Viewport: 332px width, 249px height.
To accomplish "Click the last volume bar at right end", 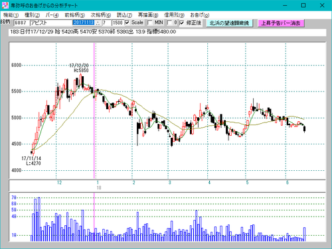I will tap(305, 234).
